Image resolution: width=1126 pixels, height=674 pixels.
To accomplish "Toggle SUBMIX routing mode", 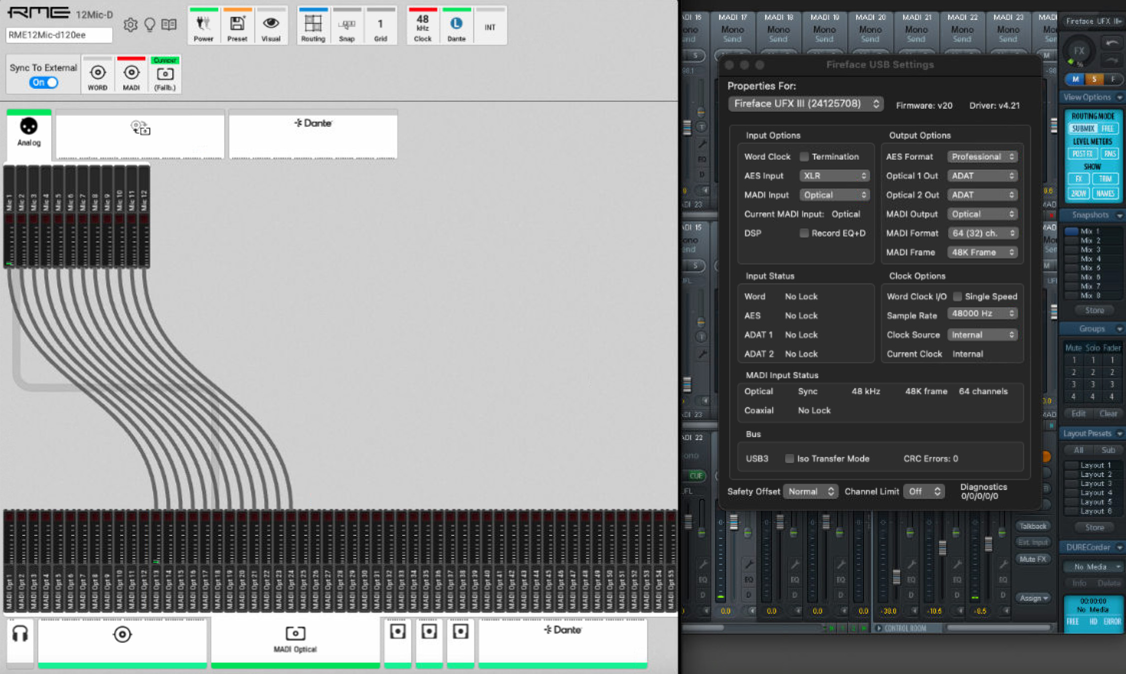I will [x=1082, y=128].
